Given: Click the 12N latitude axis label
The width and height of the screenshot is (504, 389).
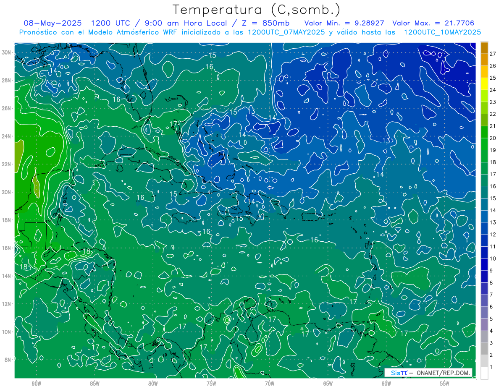Looking at the screenshot, I should [7, 304].
